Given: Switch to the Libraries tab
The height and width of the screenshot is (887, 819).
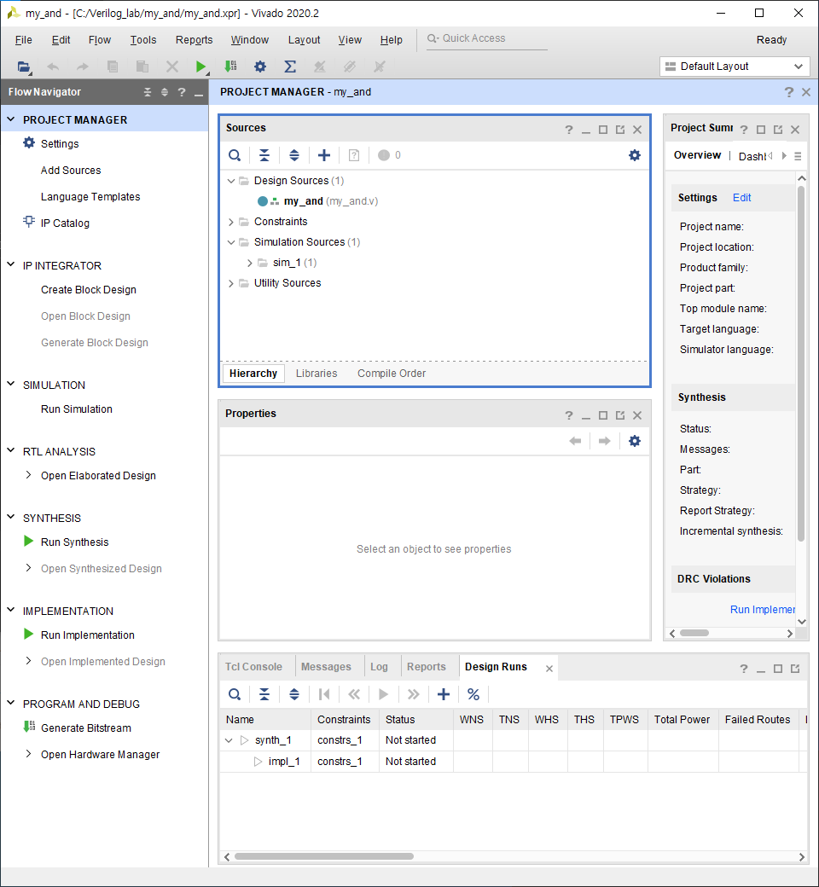Looking at the screenshot, I should pyautogui.click(x=317, y=374).
